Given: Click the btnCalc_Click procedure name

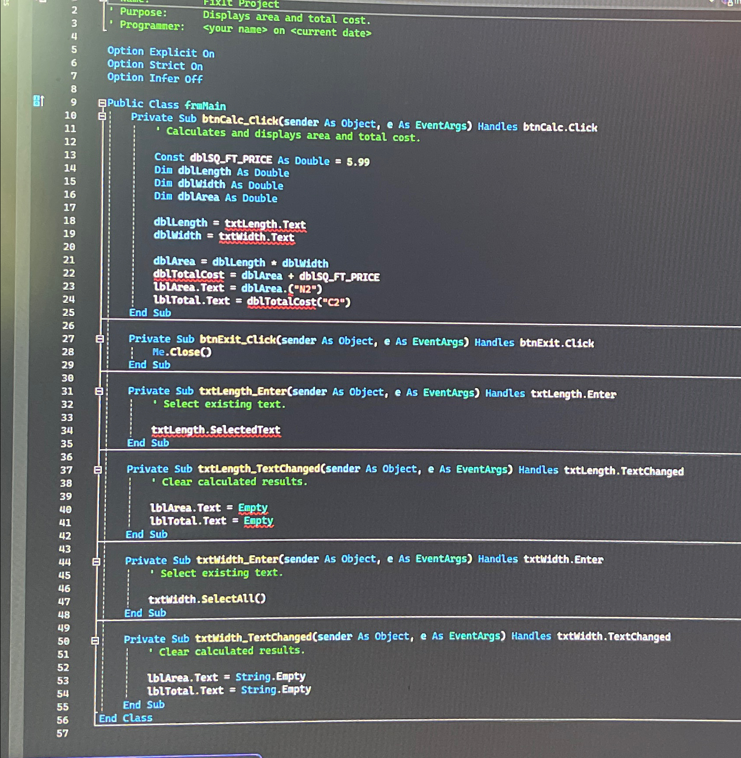Looking at the screenshot, I should tap(240, 120).
